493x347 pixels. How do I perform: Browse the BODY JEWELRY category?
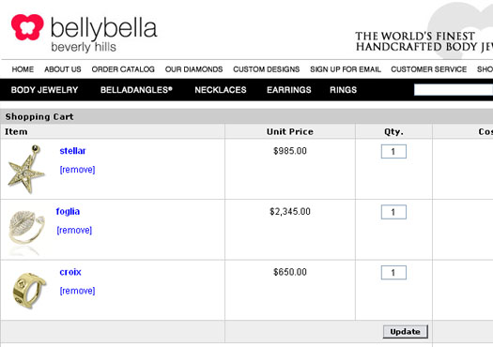(44, 90)
